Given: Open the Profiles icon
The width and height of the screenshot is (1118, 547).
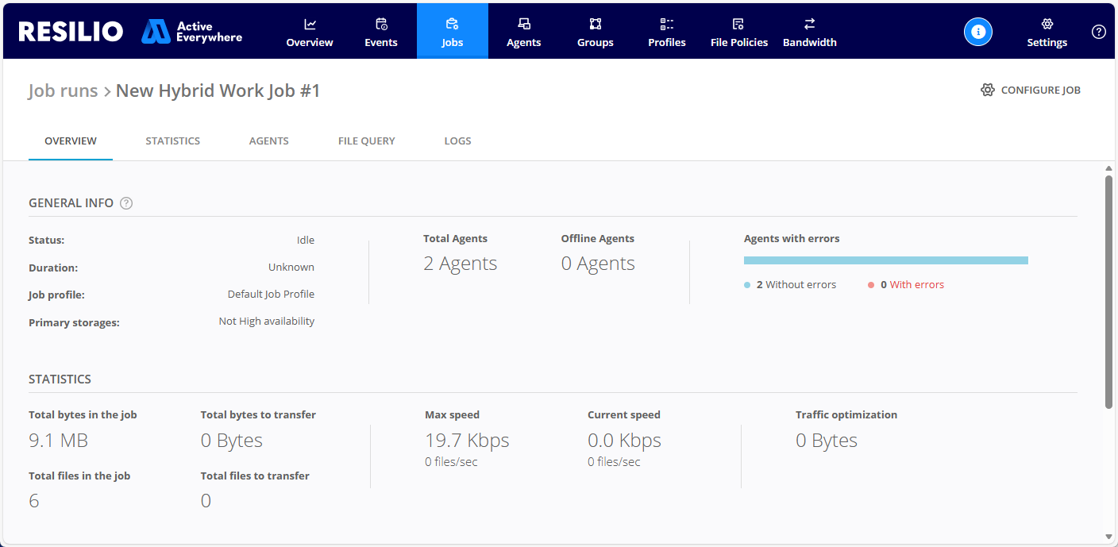Looking at the screenshot, I should tap(667, 25).
